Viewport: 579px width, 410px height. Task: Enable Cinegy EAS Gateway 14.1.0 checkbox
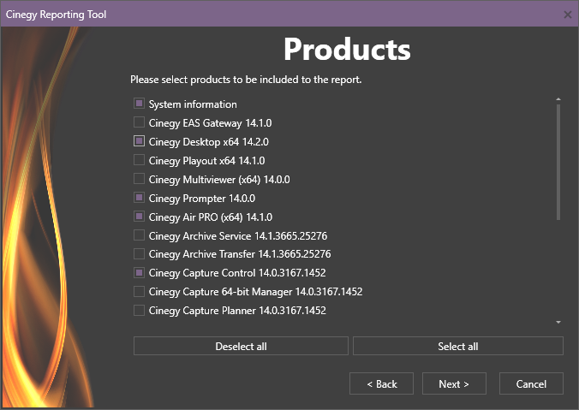coord(139,122)
